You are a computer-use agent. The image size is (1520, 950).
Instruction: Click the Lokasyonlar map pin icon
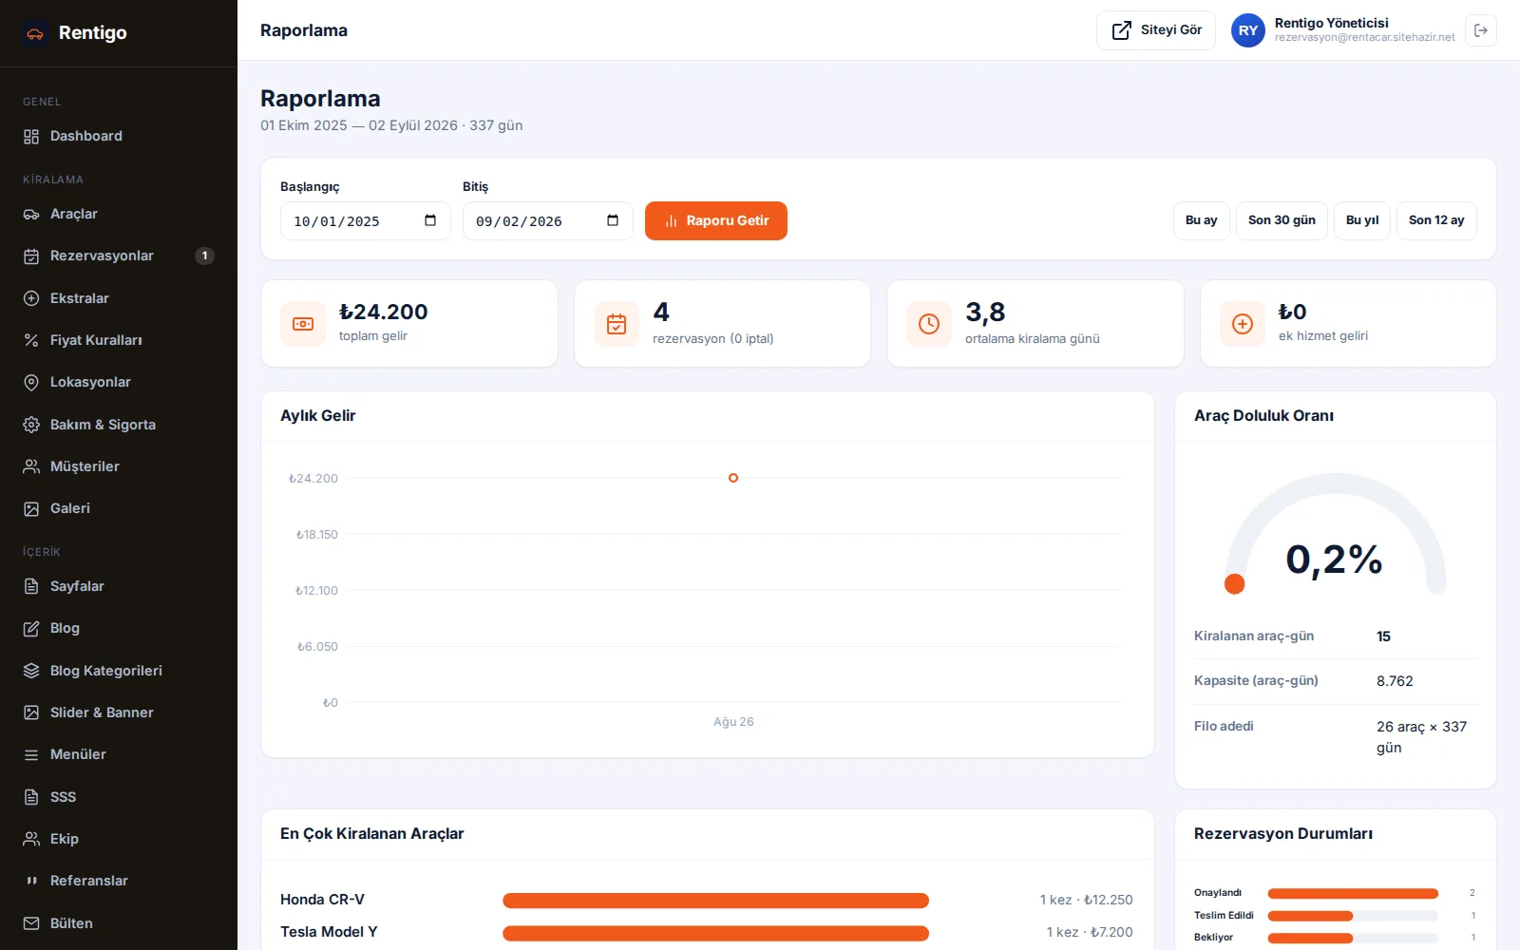[31, 383]
